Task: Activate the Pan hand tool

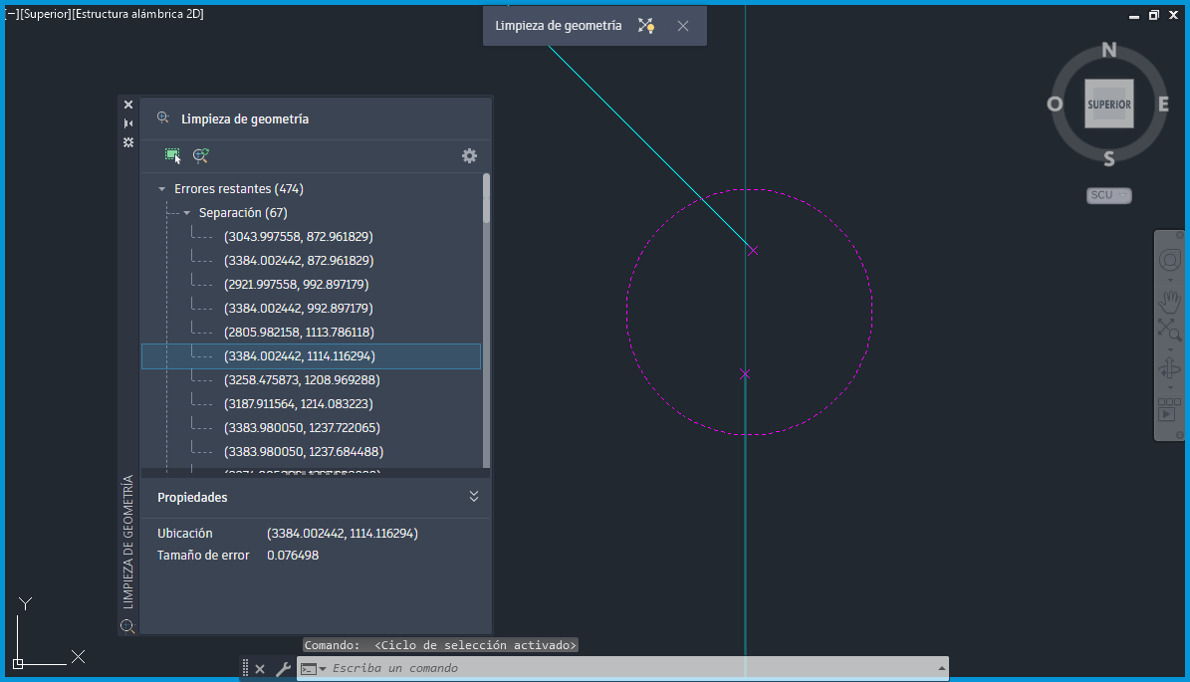Action: click(x=1169, y=301)
